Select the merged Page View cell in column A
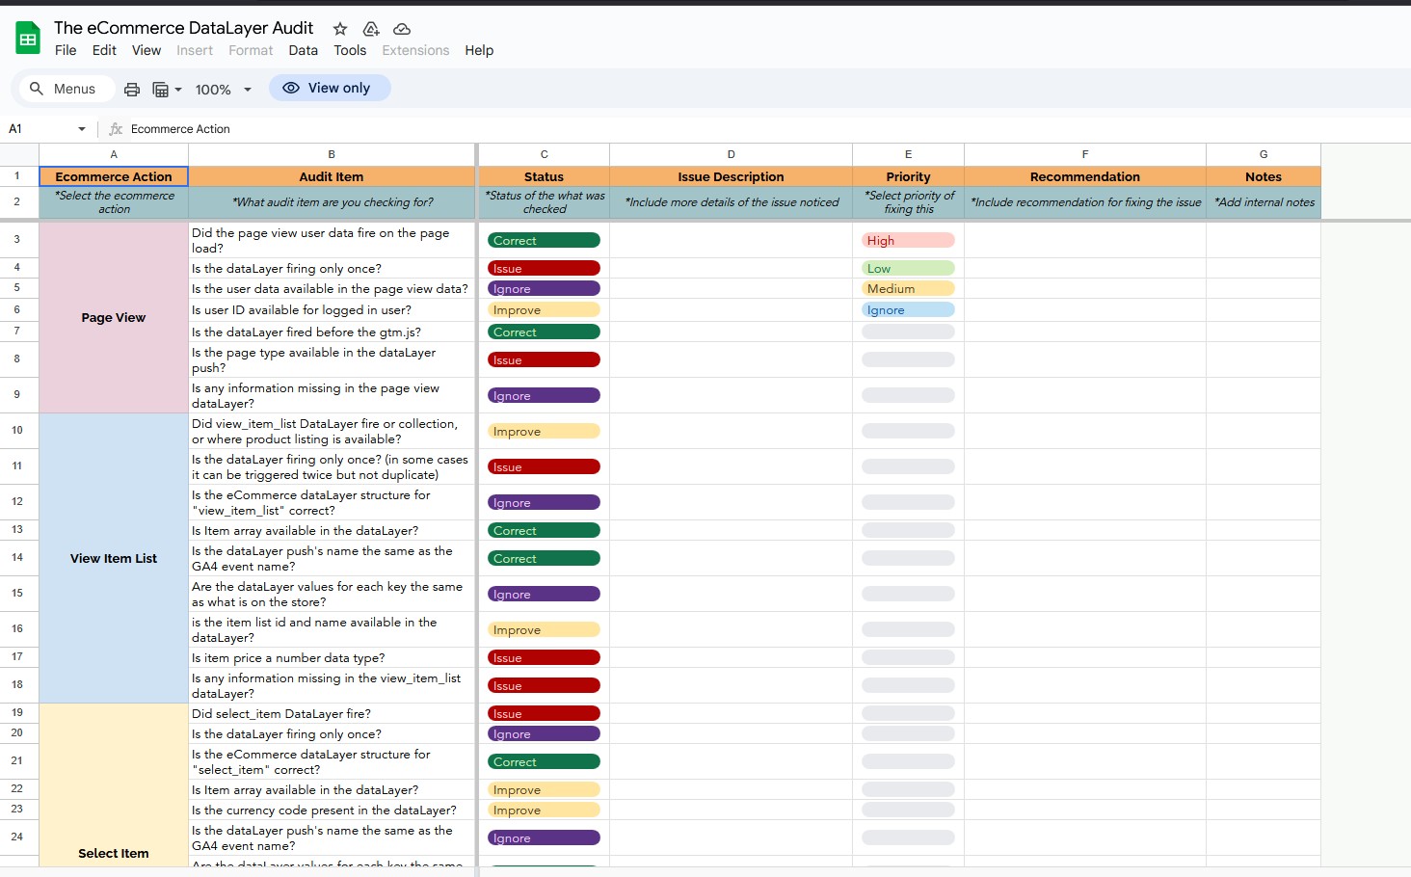The width and height of the screenshot is (1411, 877). [113, 317]
